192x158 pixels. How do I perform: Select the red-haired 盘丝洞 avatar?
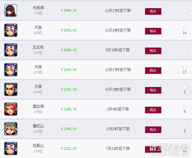11,109
